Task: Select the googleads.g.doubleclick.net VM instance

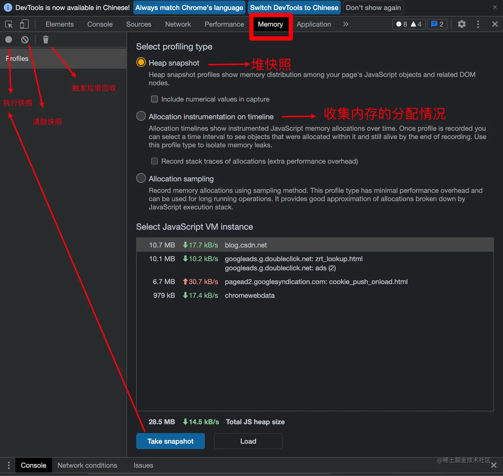Action: [x=315, y=263]
